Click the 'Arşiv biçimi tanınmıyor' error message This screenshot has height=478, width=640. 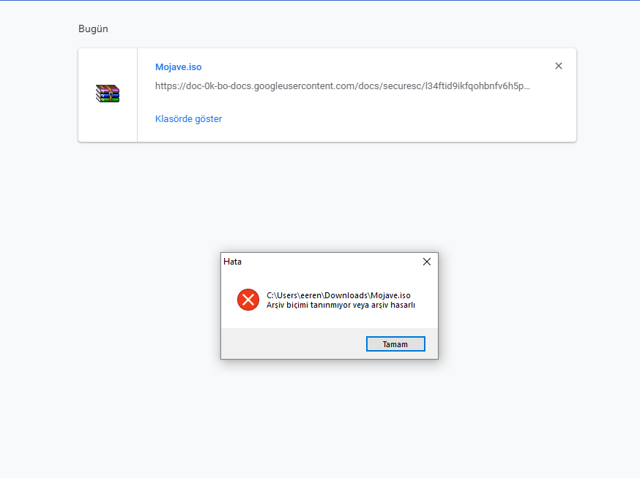pos(341,305)
